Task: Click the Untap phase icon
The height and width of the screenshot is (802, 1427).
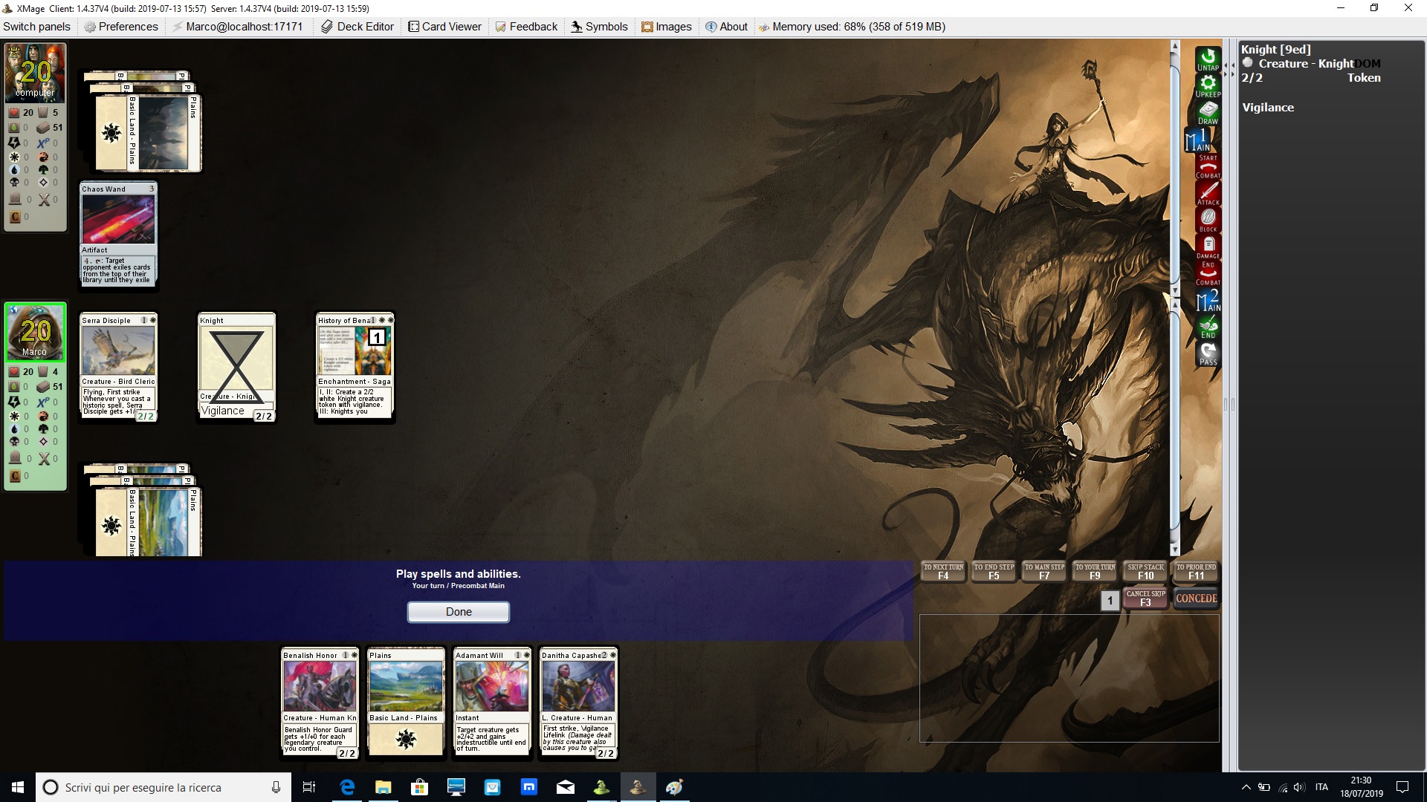Action: (1208, 59)
